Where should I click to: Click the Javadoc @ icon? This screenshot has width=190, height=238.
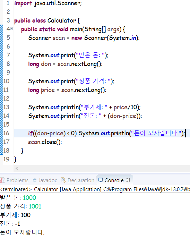35,180
